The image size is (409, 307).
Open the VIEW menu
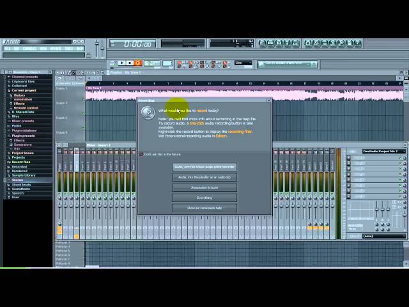43,49
